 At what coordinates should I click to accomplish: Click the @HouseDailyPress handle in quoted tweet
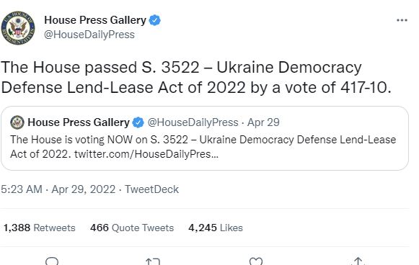(x=193, y=122)
